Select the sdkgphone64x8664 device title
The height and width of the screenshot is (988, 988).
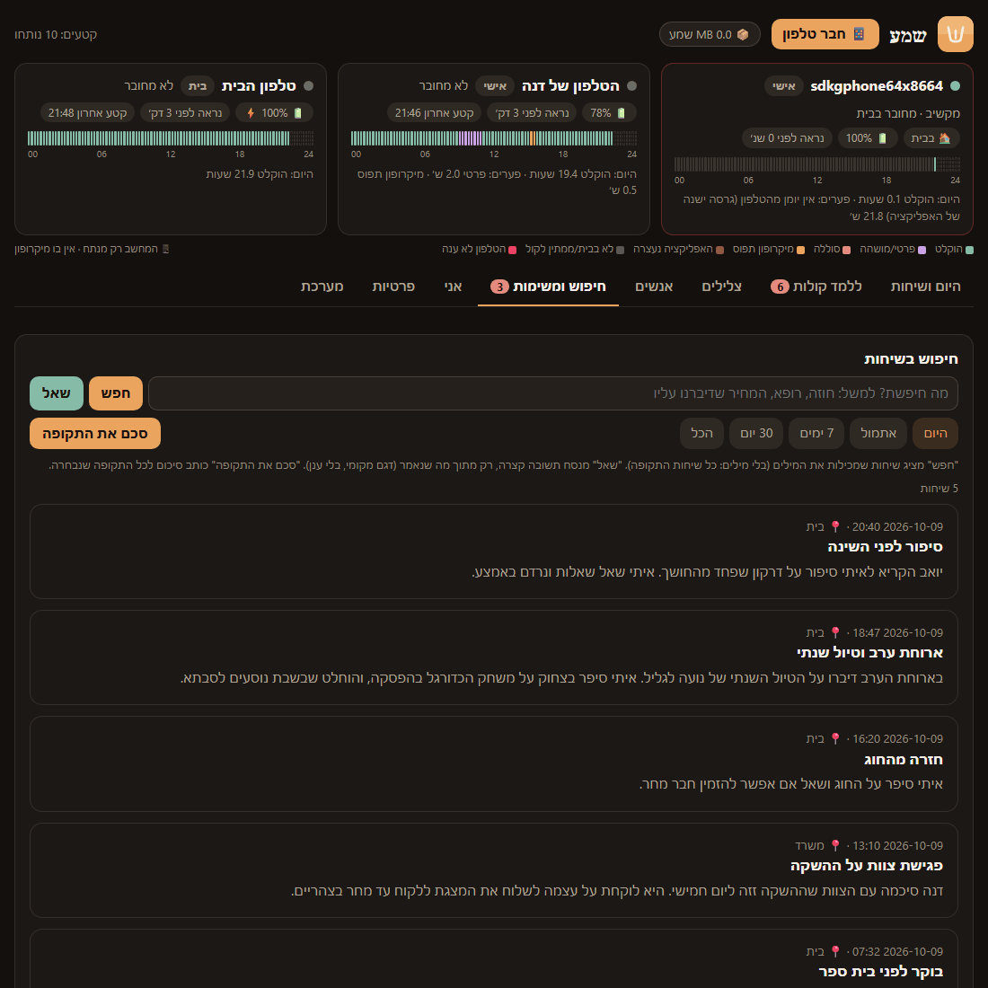point(877,85)
